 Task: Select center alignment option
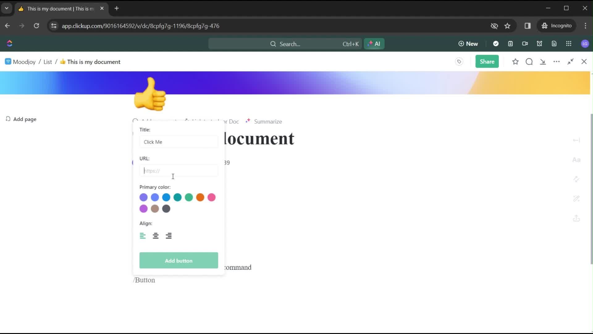tap(156, 236)
